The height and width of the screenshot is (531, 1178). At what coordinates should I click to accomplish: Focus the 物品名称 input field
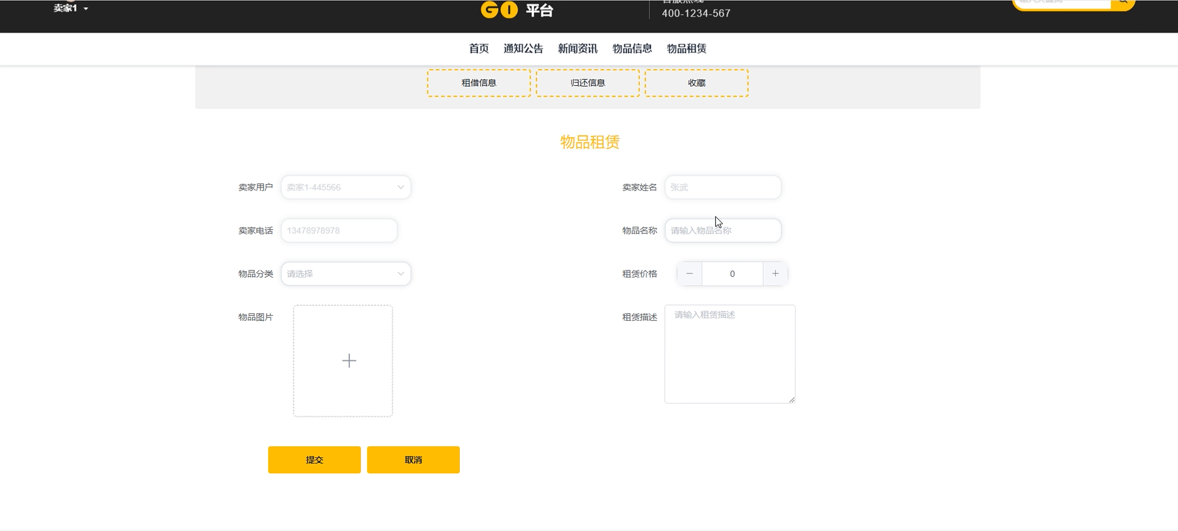point(723,230)
